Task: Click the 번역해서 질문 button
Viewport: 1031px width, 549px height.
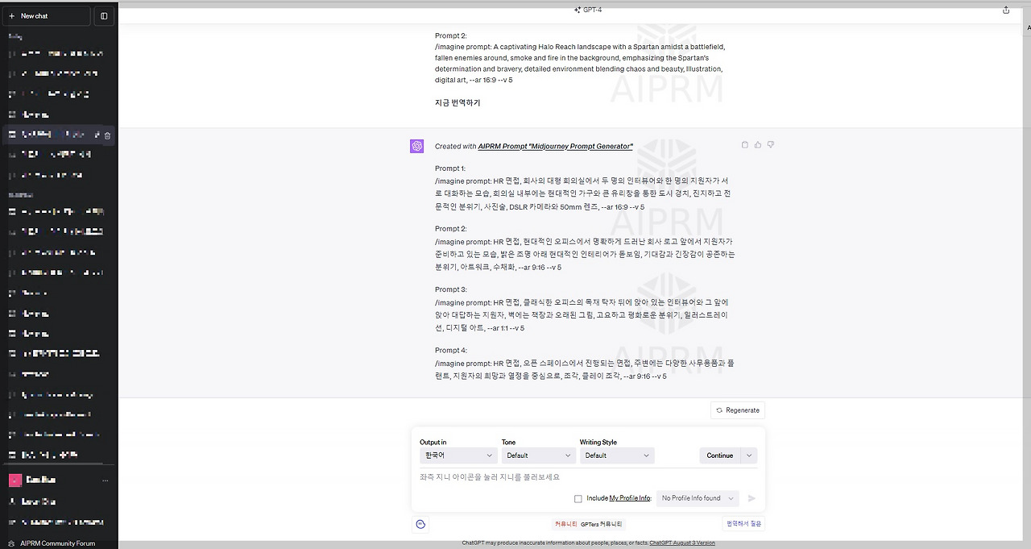Action: coord(743,524)
